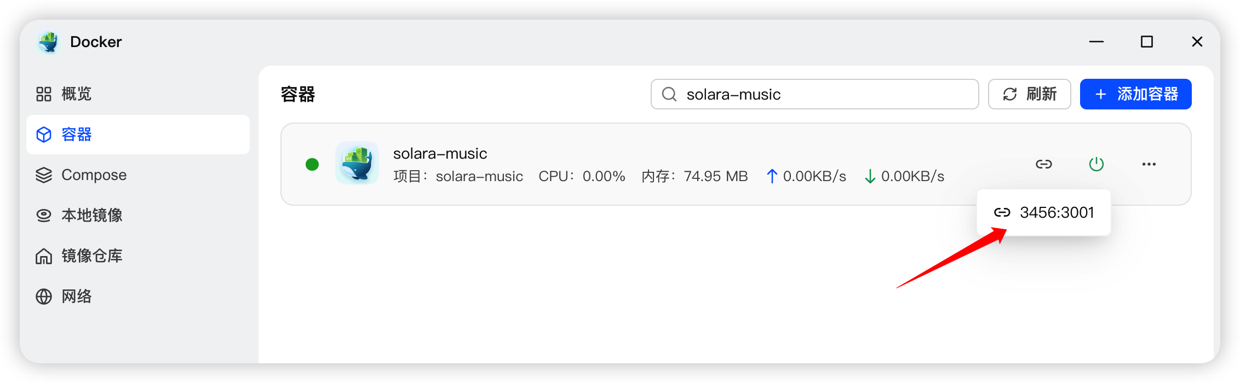Image resolution: width=1240 pixels, height=383 pixels.
Task: Open 镜像仓库 image registry
Action: click(91, 256)
